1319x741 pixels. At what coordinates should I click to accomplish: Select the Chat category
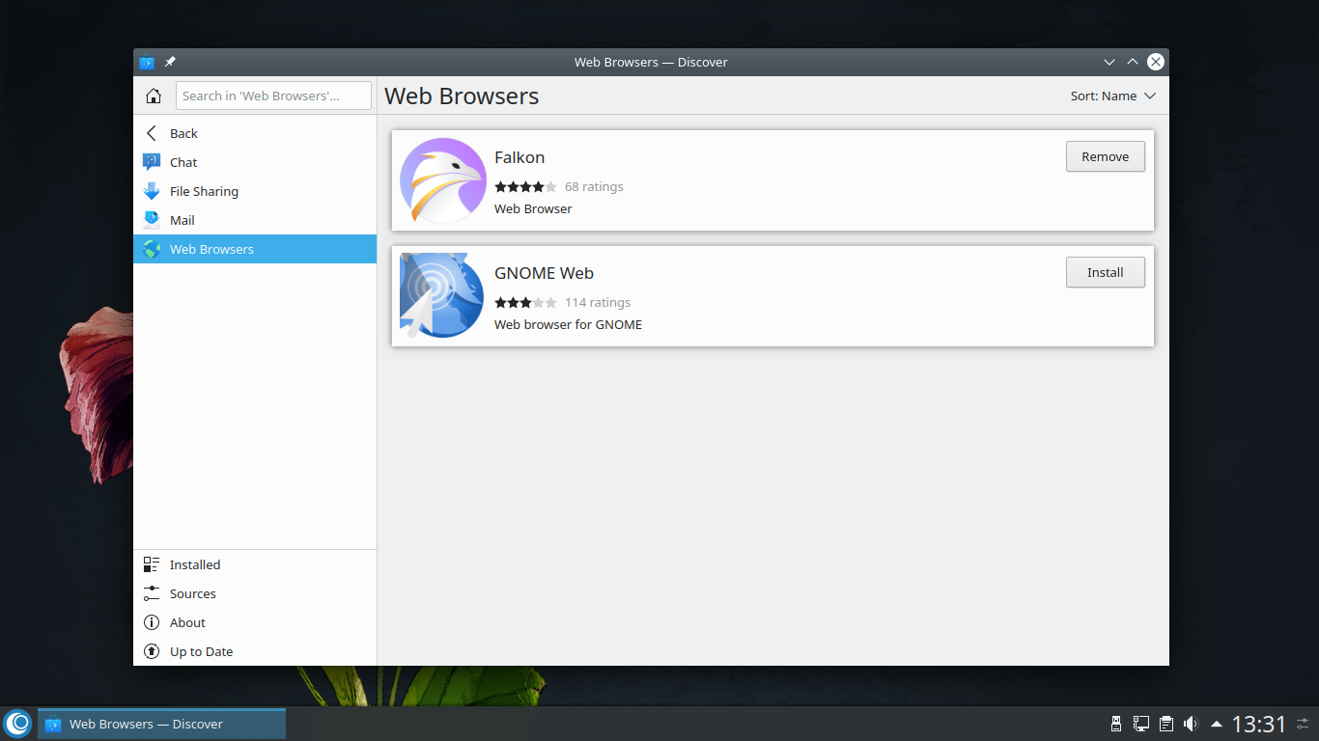point(255,162)
